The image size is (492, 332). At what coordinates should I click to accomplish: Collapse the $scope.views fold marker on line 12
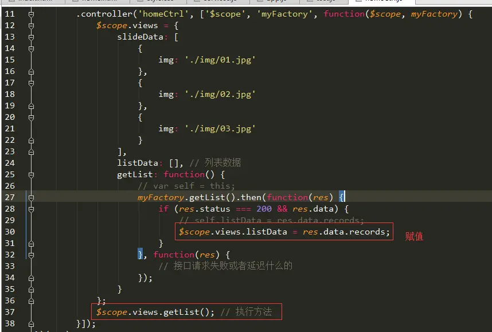pos(31,26)
